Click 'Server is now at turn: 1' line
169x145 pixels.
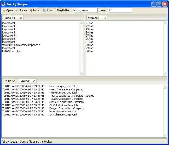point(62,111)
